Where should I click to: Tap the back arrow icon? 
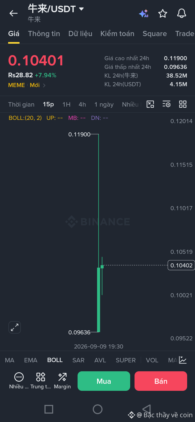click(x=13, y=13)
